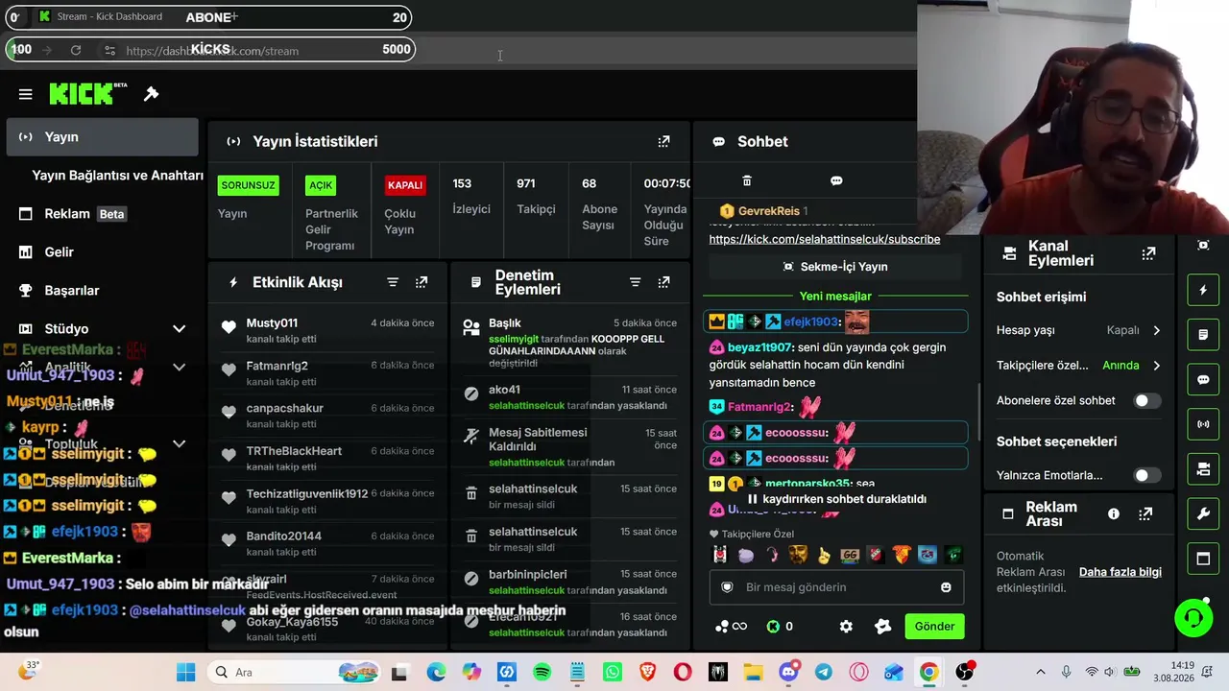
Task: Click in the Bir mesaj gönderin field
Action: [835, 587]
